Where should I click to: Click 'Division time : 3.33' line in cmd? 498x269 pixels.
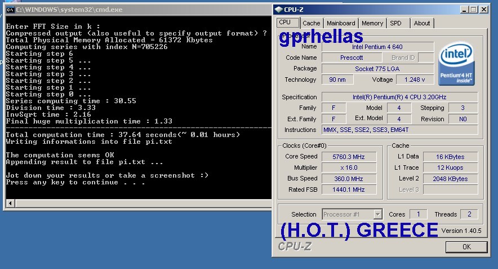(x=51, y=108)
